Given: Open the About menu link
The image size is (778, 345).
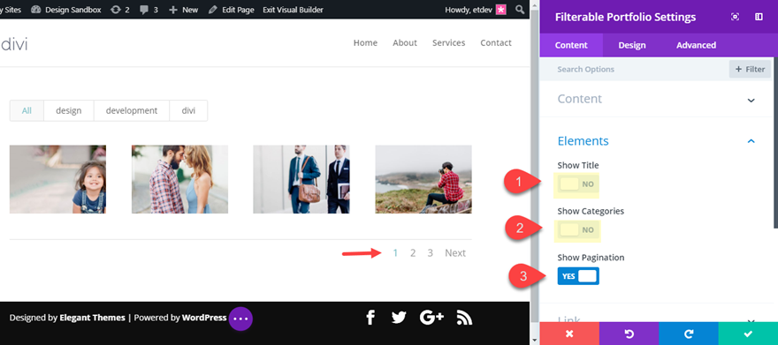Looking at the screenshot, I should (405, 43).
